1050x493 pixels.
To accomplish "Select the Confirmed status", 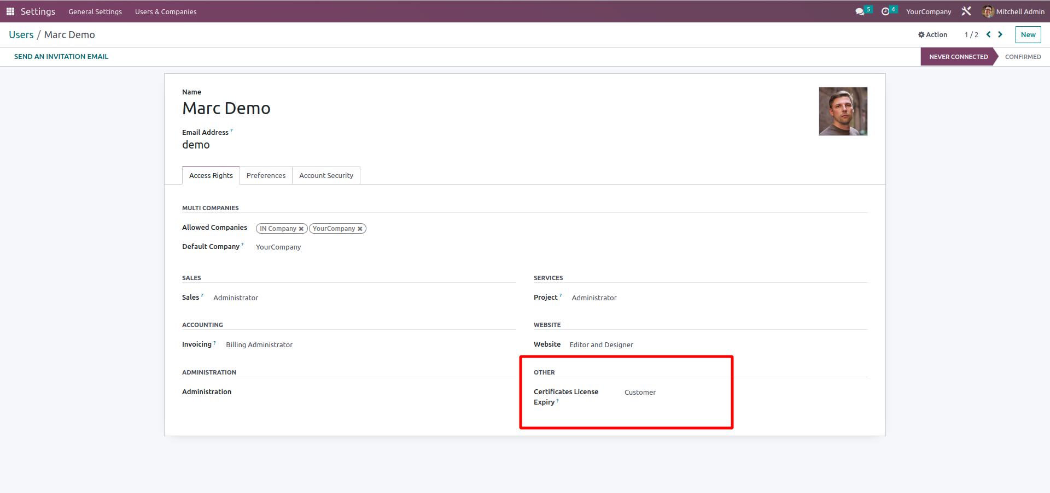I will pos(1023,57).
